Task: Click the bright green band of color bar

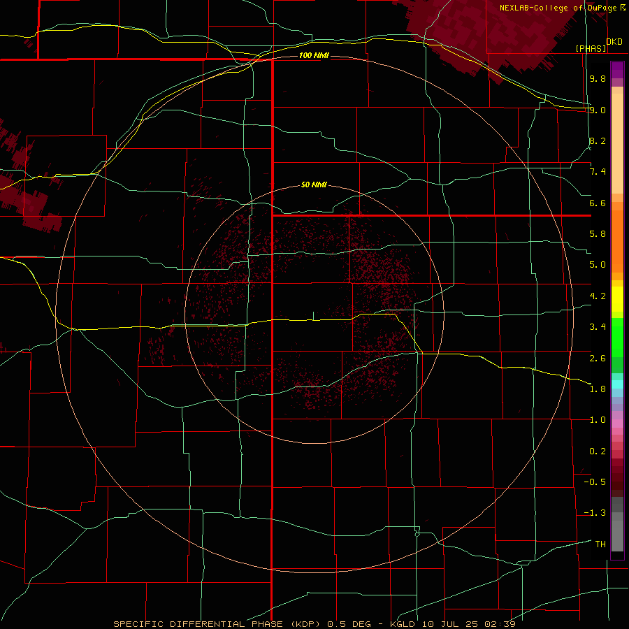Action: point(617,338)
